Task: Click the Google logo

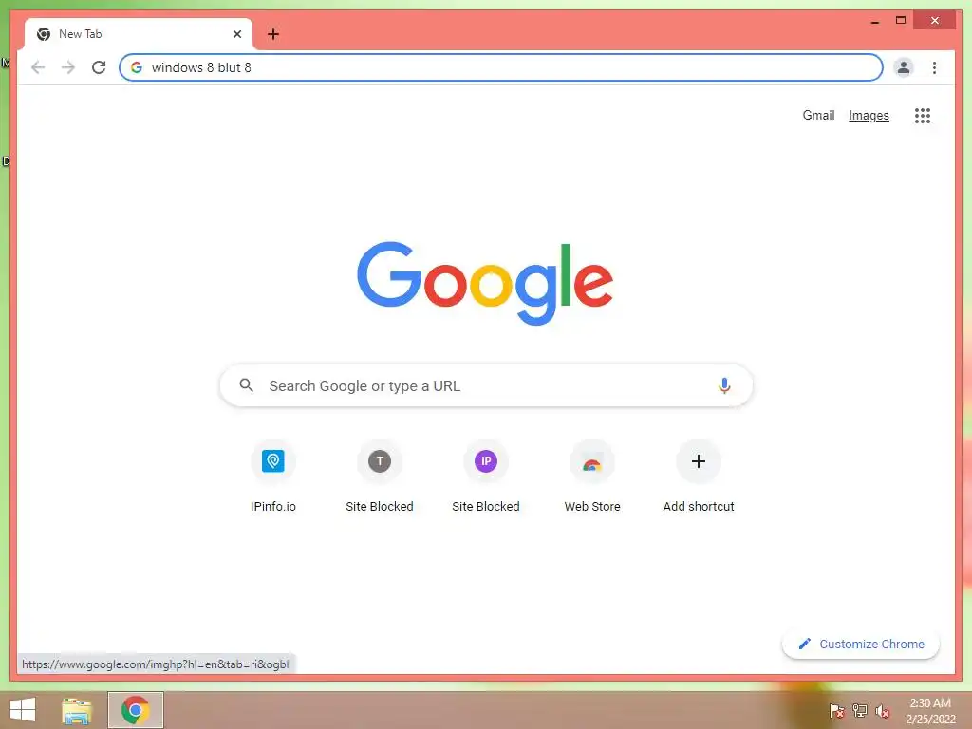Action: click(x=485, y=283)
